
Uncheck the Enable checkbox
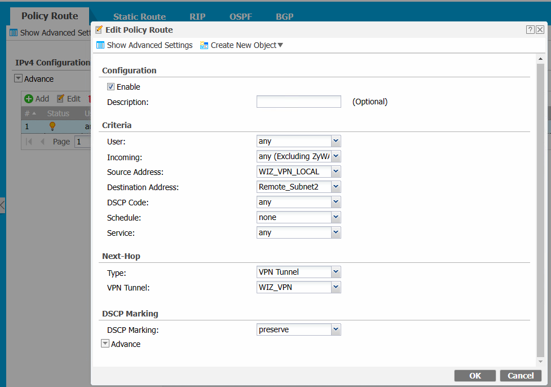(x=111, y=86)
